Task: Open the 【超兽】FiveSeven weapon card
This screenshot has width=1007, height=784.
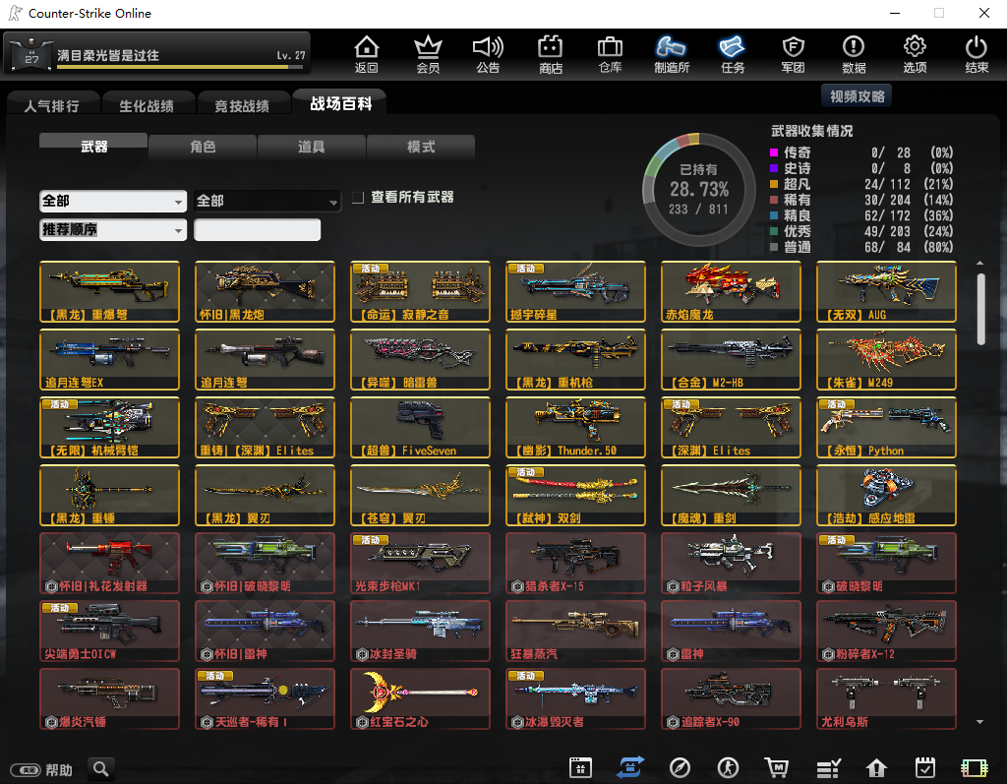Action: click(420, 427)
